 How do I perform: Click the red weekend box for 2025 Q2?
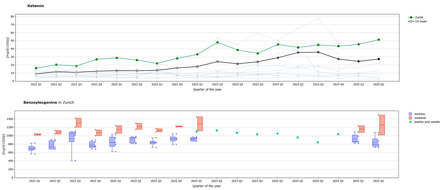[x=382, y=125]
